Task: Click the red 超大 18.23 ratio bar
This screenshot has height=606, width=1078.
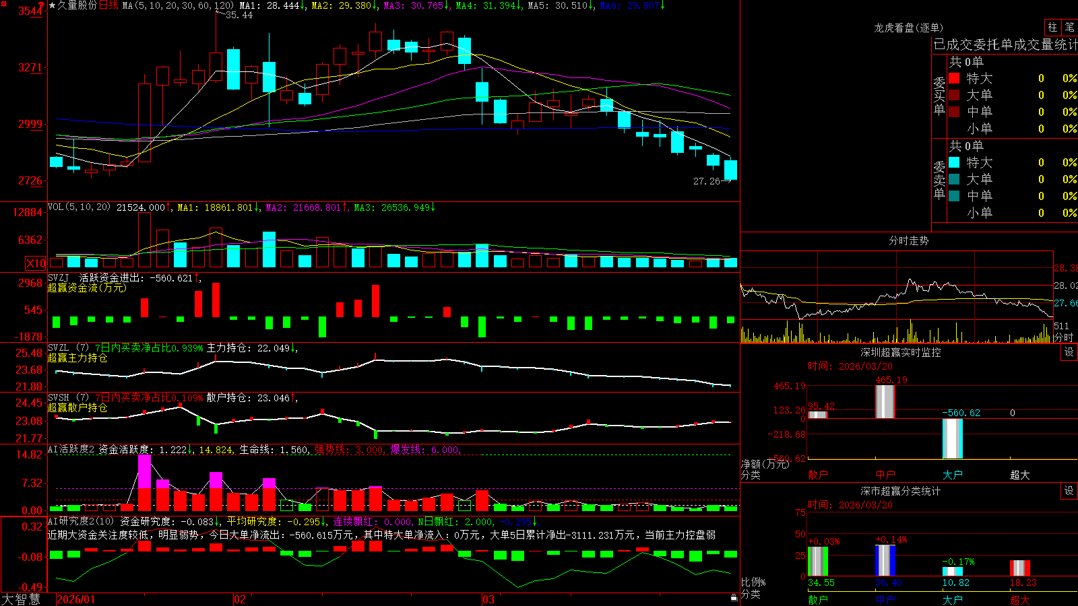Action: 1020,568
